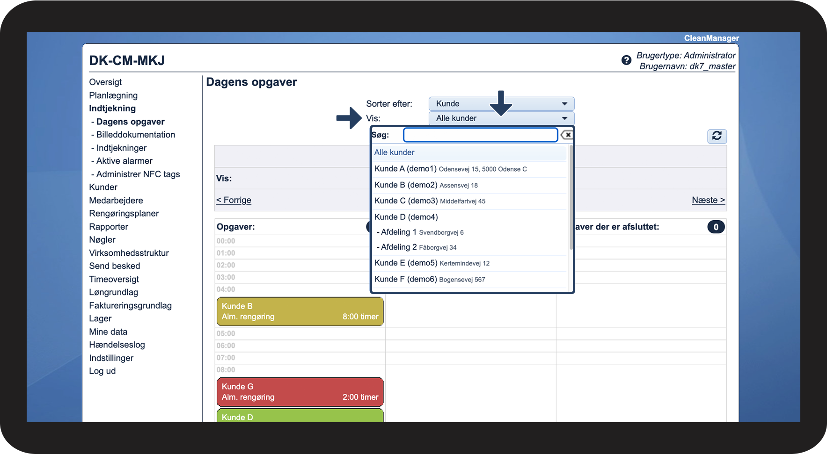Open the red Kunde G task block
This screenshot has height=454, width=827.
click(300, 392)
